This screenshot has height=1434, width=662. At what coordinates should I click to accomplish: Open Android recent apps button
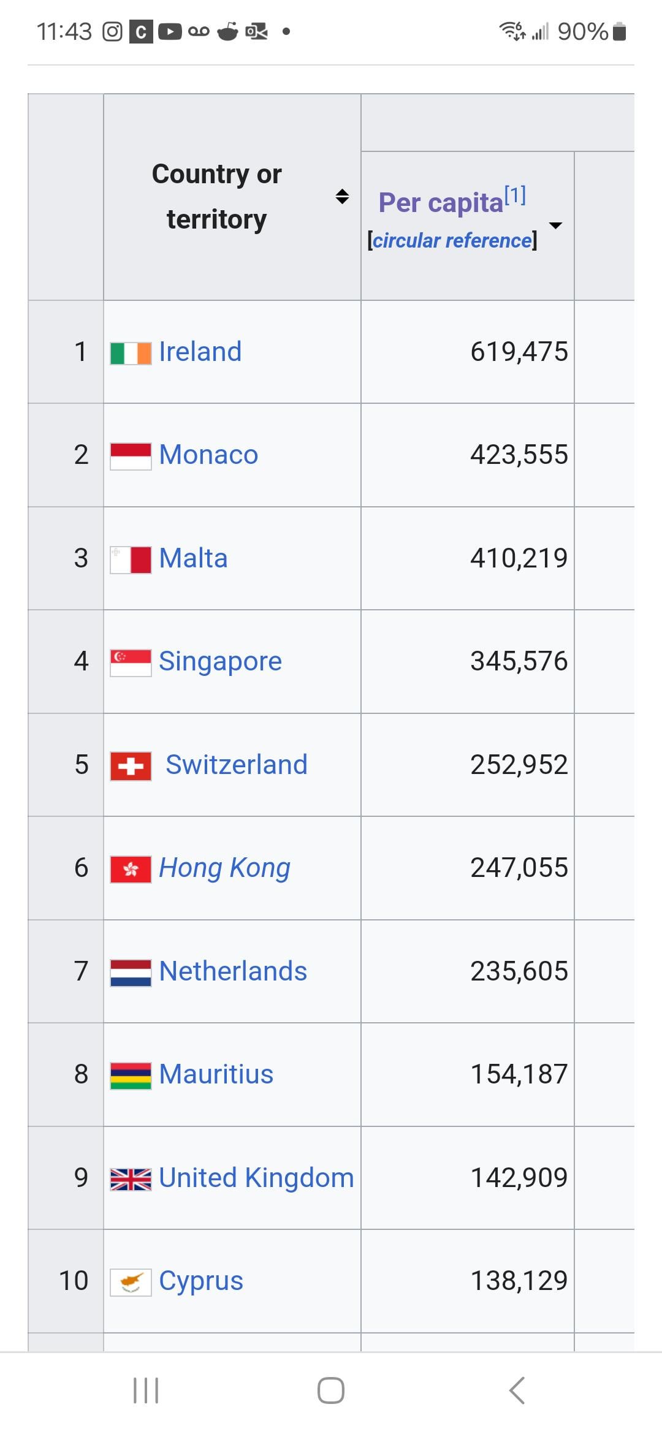(x=146, y=1390)
